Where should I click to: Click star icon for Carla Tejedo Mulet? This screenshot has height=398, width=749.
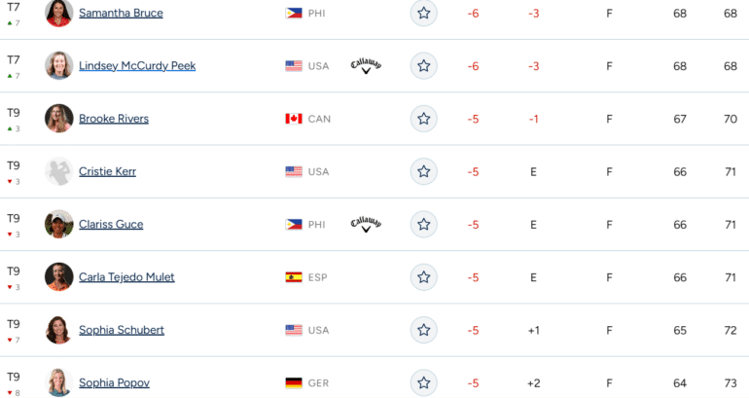click(x=424, y=277)
